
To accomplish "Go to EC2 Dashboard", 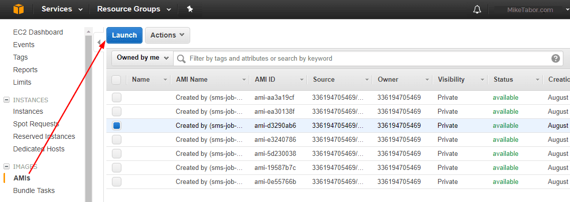I will click(x=38, y=33).
